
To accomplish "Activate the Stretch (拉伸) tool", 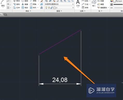I will [17, 8].
